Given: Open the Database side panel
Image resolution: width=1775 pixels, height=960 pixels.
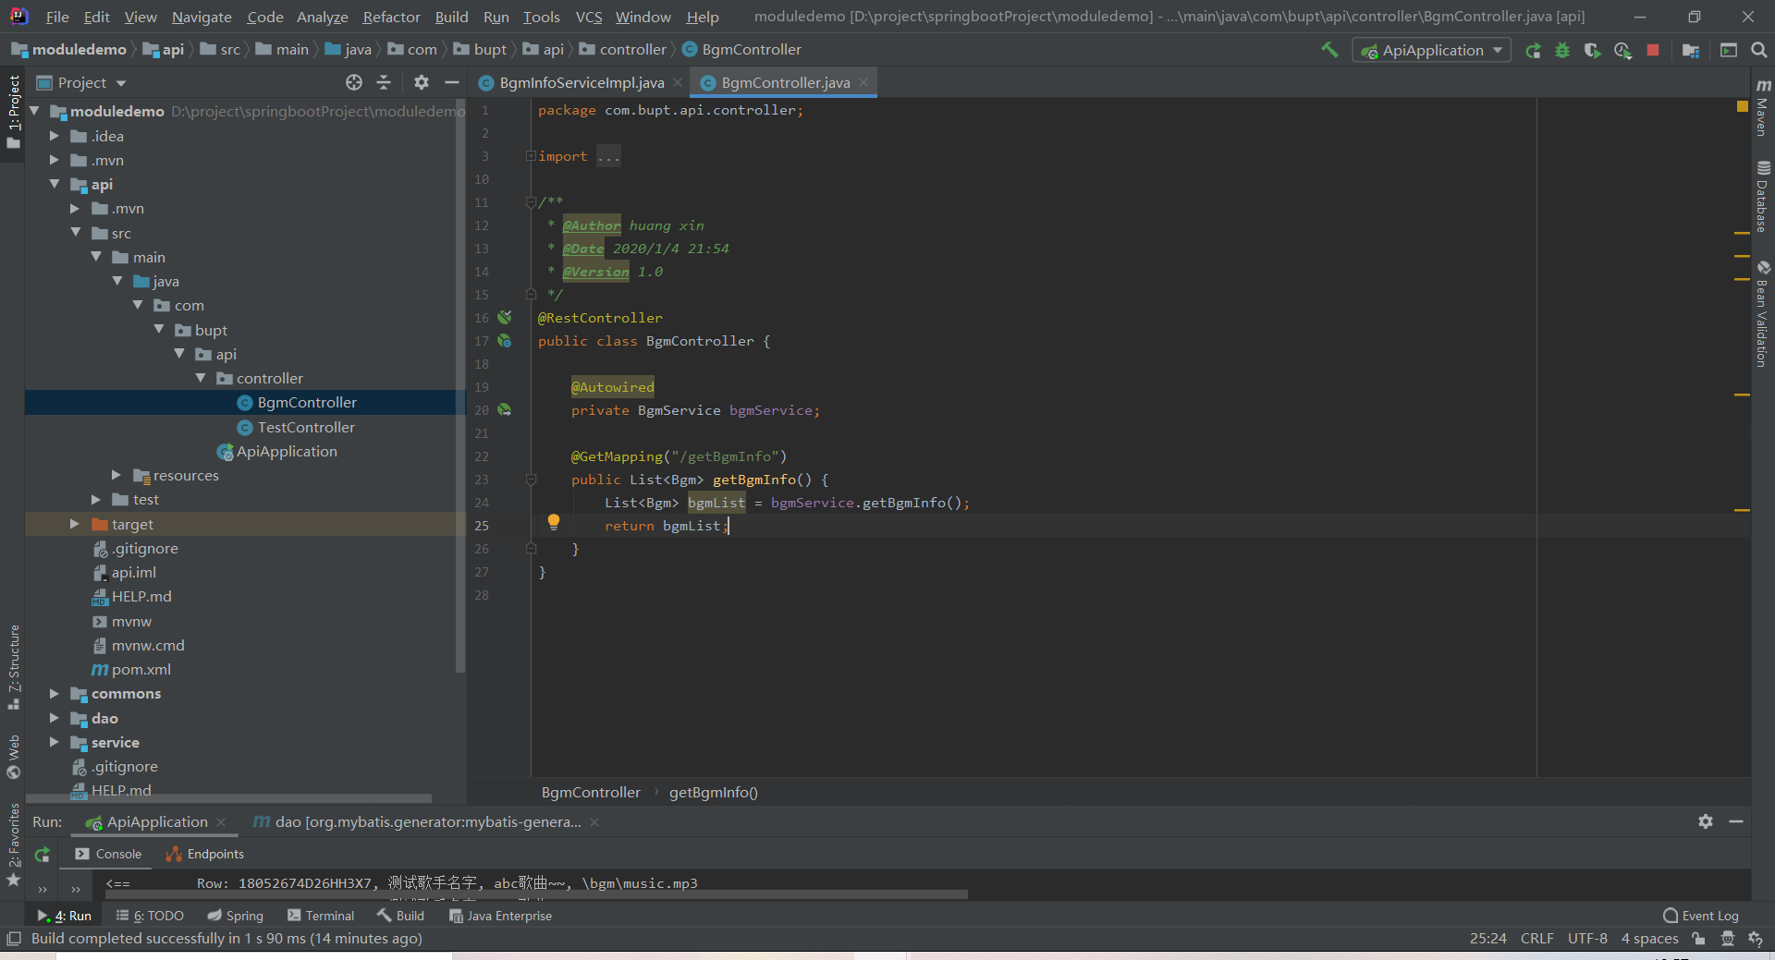Looking at the screenshot, I should point(1763,196).
